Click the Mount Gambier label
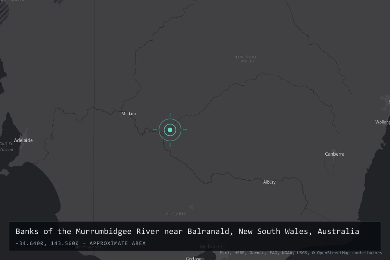 coord(88,247)
